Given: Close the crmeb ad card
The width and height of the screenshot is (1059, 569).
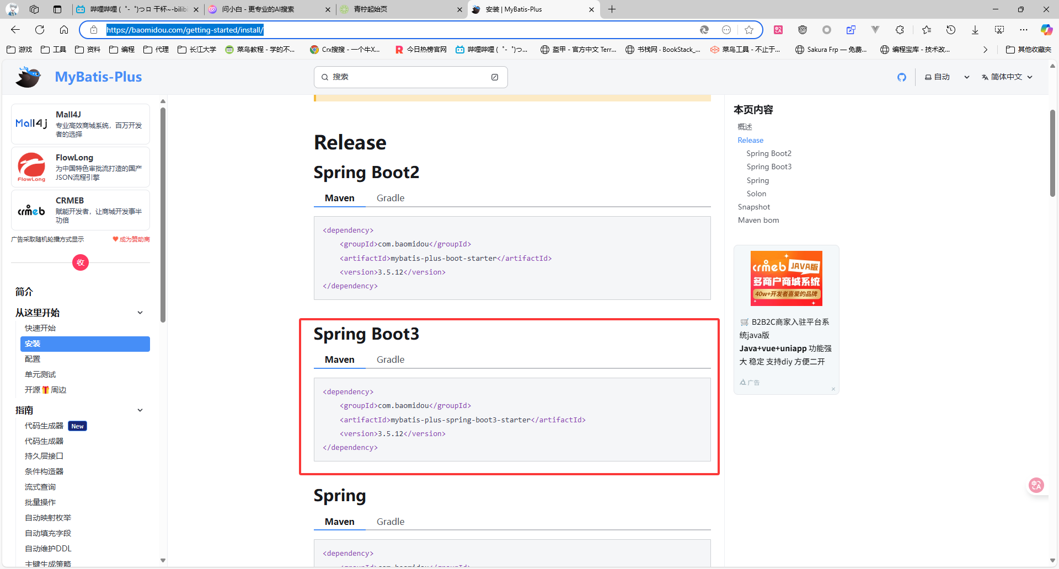Looking at the screenshot, I should [x=833, y=389].
